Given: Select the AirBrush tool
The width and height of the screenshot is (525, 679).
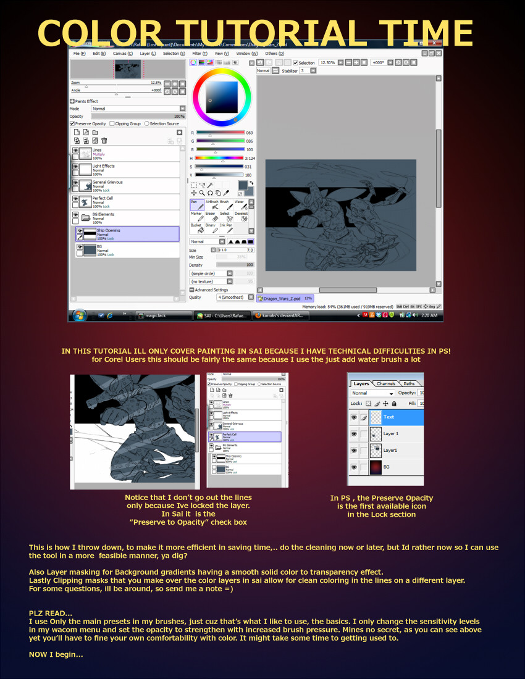Looking at the screenshot, I should [212, 205].
